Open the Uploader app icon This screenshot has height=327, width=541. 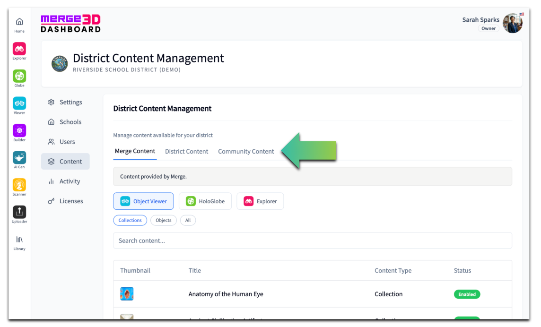[x=19, y=212]
